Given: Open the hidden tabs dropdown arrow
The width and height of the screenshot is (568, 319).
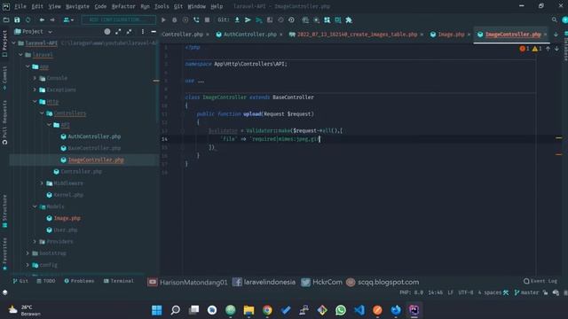Looking at the screenshot, I should click(x=556, y=35).
